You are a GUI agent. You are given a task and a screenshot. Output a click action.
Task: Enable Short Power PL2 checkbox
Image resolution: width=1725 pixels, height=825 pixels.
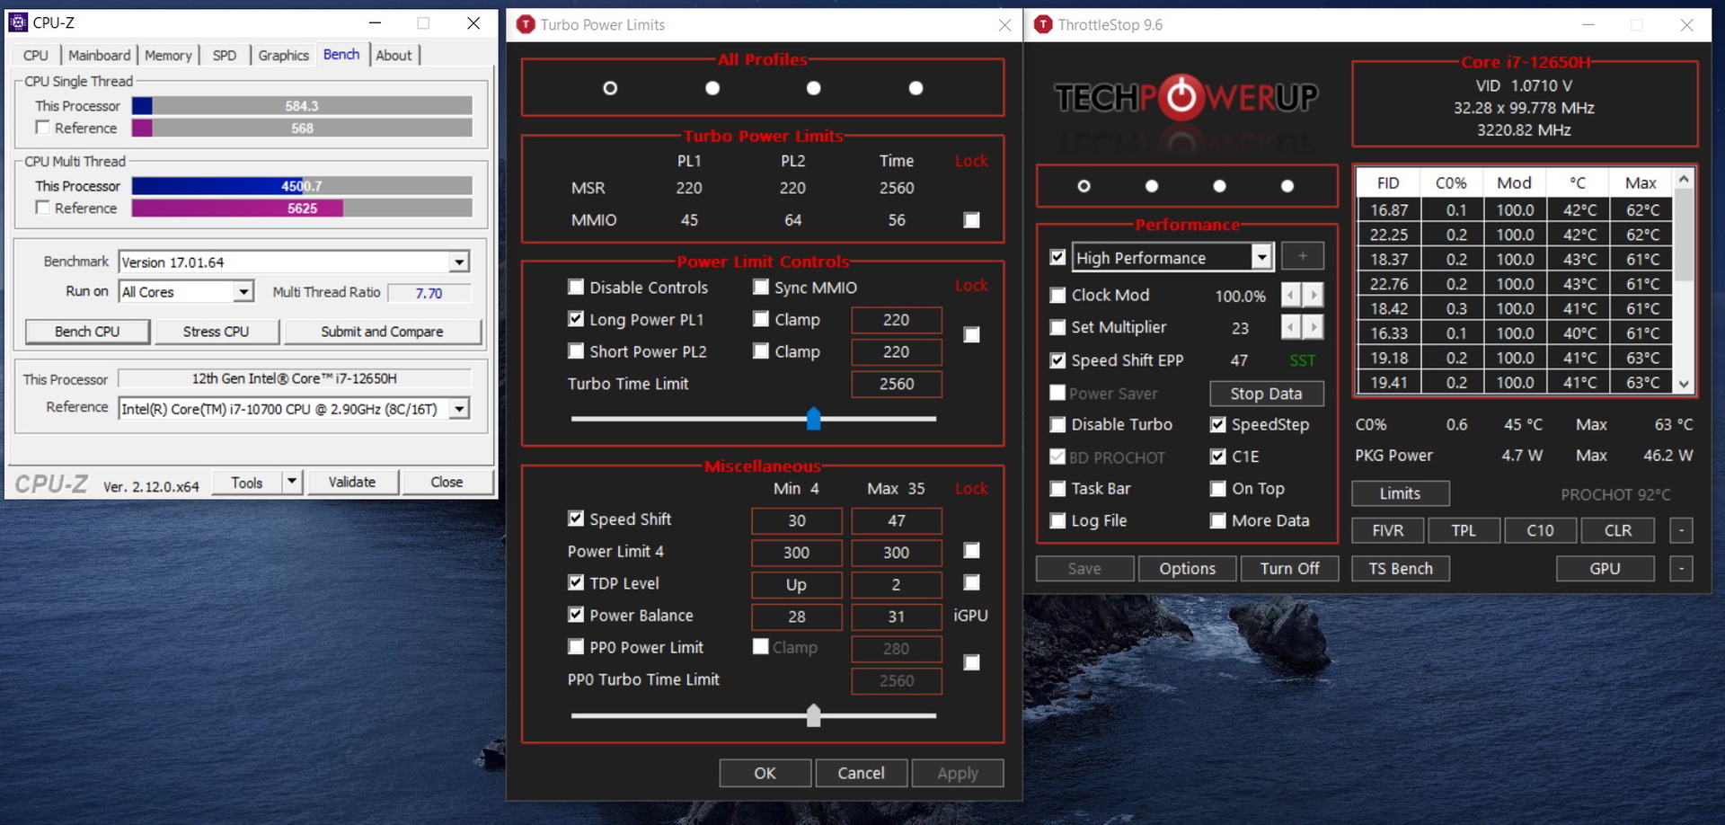tap(576, 351)
